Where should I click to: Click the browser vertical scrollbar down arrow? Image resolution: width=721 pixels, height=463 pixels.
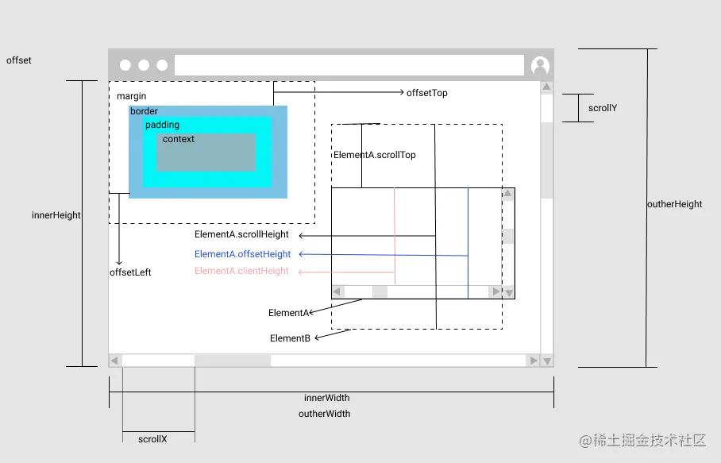pos(547,361)
